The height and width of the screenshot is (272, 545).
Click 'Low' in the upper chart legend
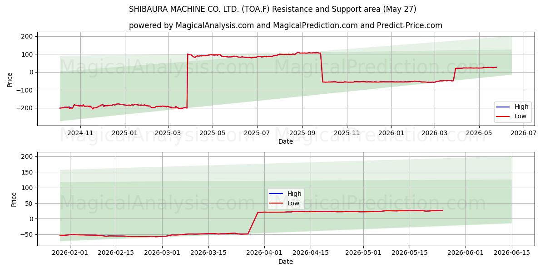(x=520, y=117)
